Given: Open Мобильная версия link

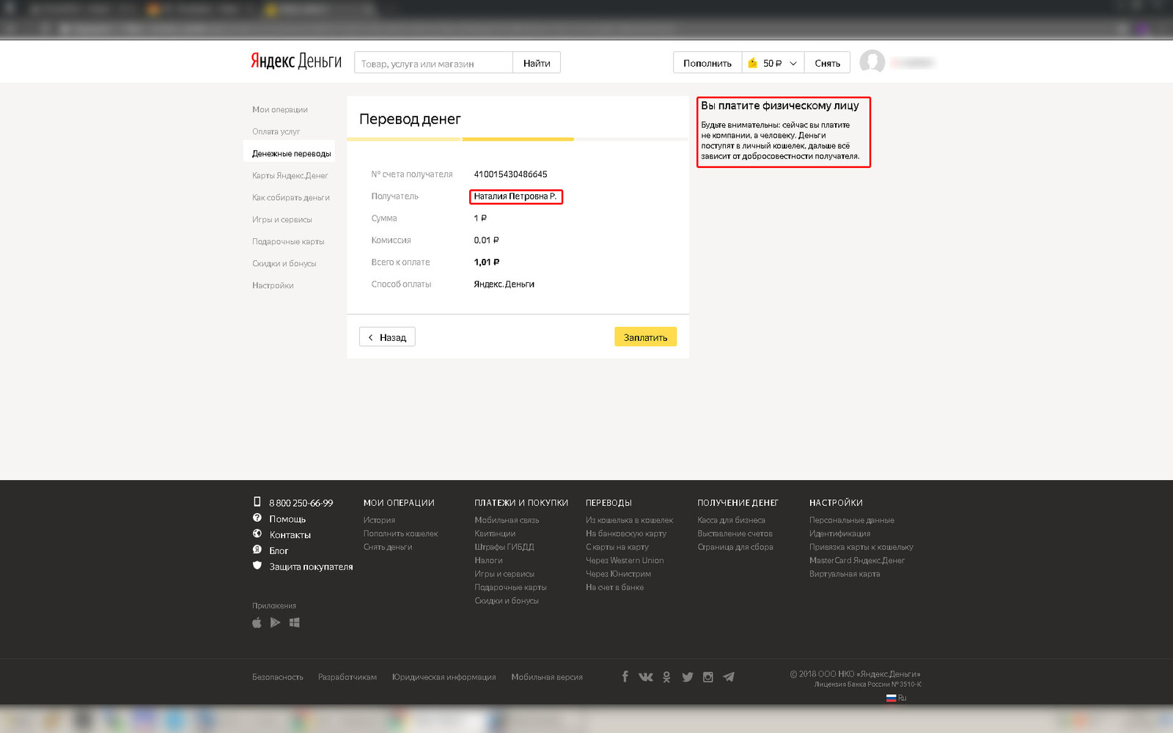Looking at the screenshot, I should tap(547, 677).
